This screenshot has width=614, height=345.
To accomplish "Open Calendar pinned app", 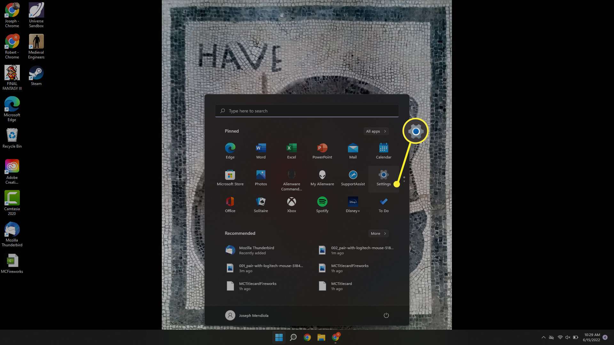I will [x=384, y=151].
